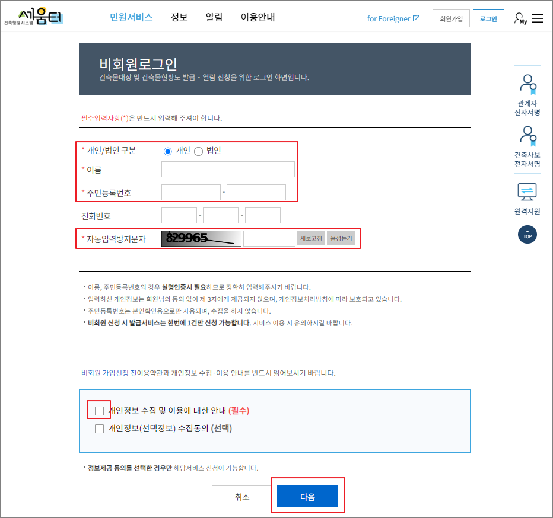Open the 이용안내 menu
Viewport: 553px width, 518px height.
pos(258,17)
